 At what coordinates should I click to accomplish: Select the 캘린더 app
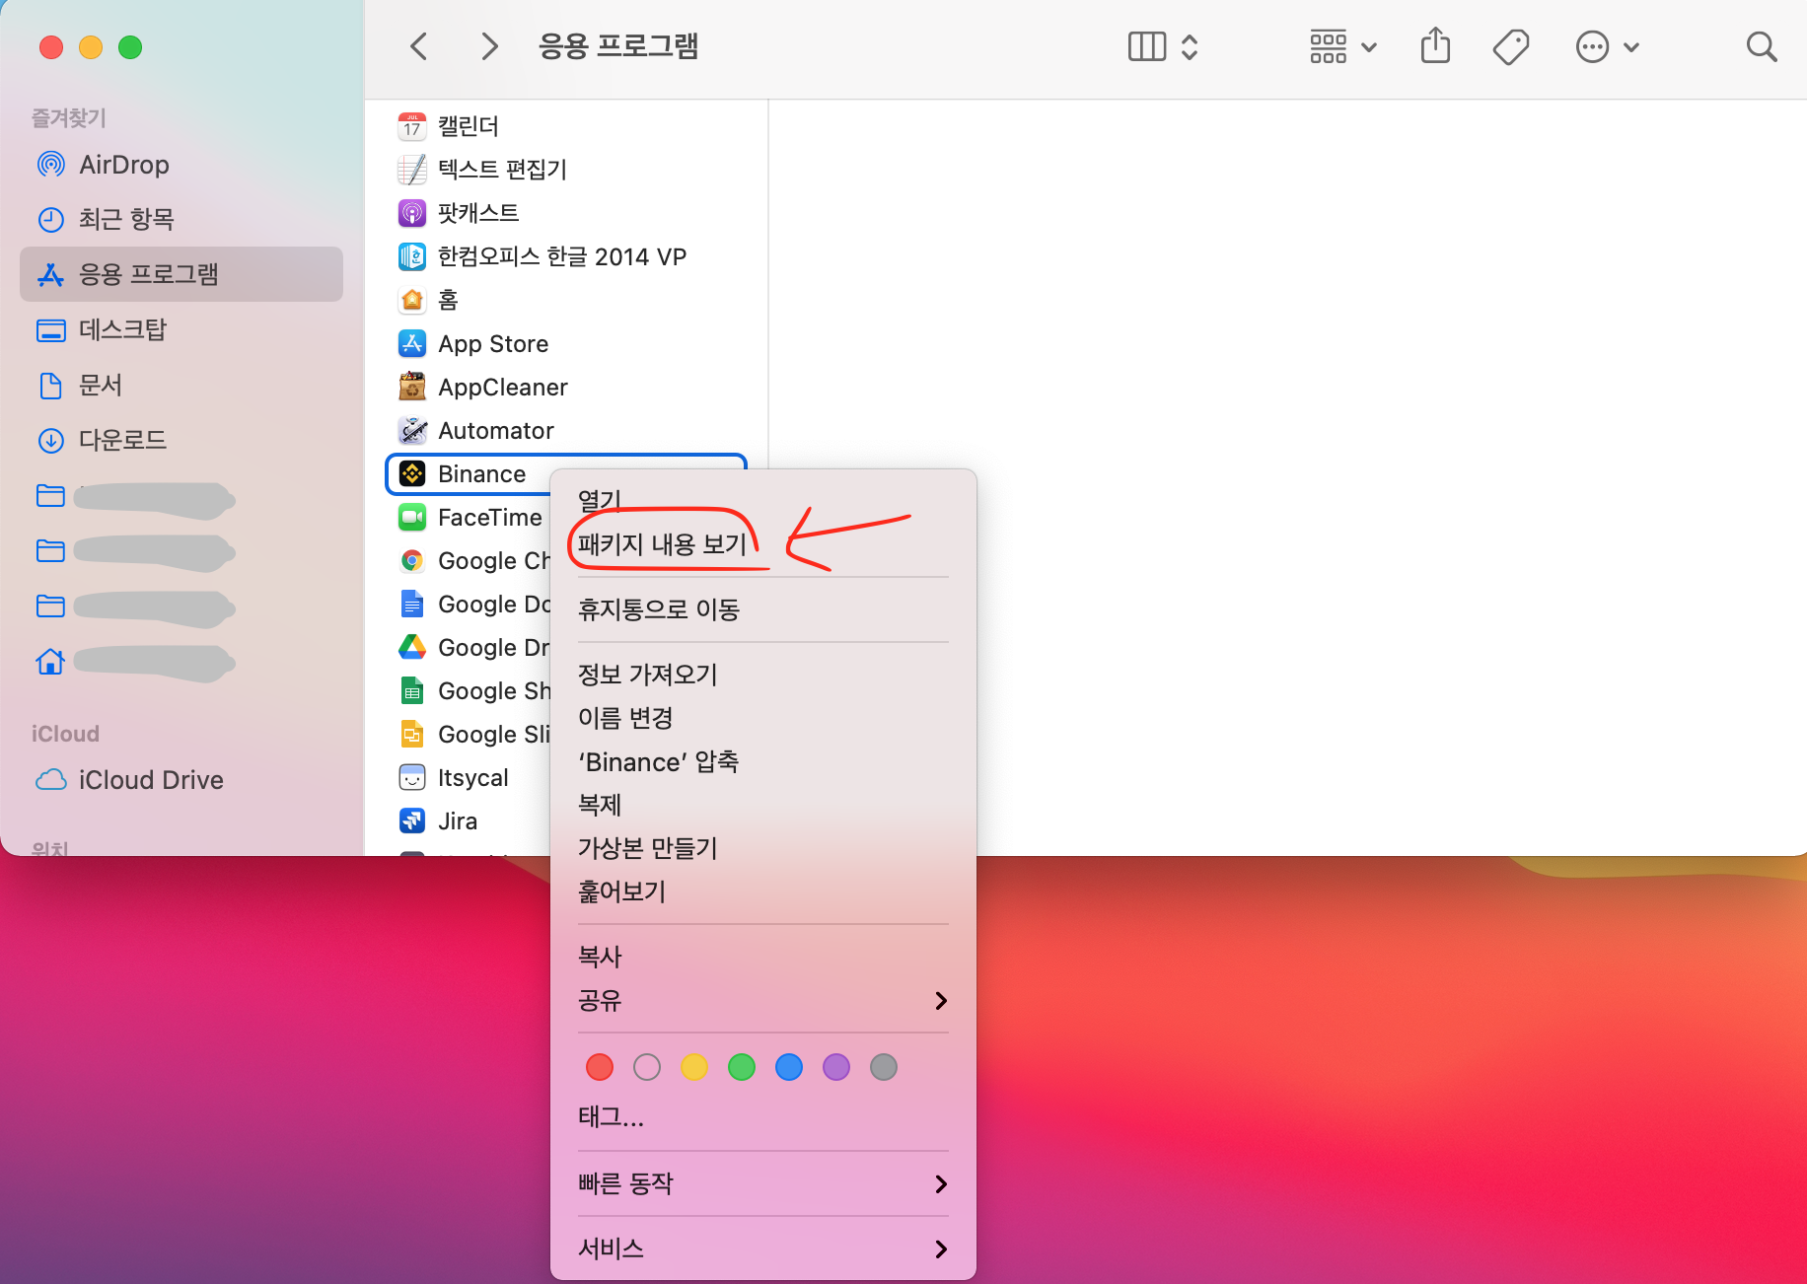[566, 126]
